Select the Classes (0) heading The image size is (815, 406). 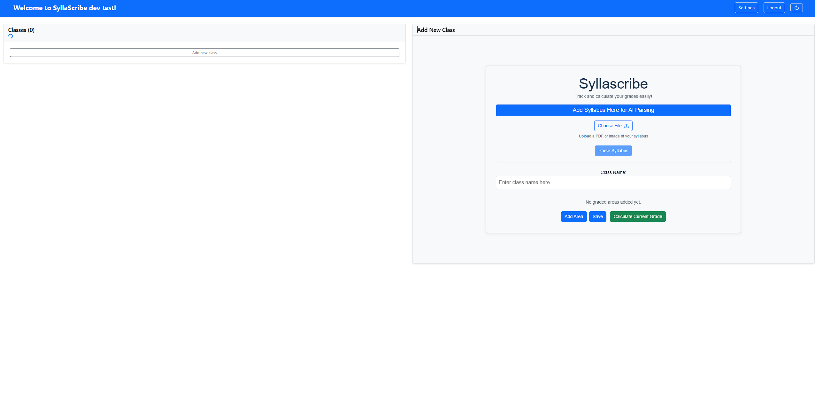[21, 30]
